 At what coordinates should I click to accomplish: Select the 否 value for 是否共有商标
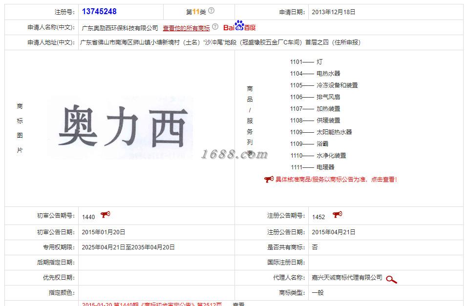point(315,247)
